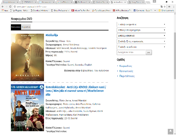Close the currently active browser tab
The height and width of the screenshot is (135, 176).
click(x=125, y=2)
